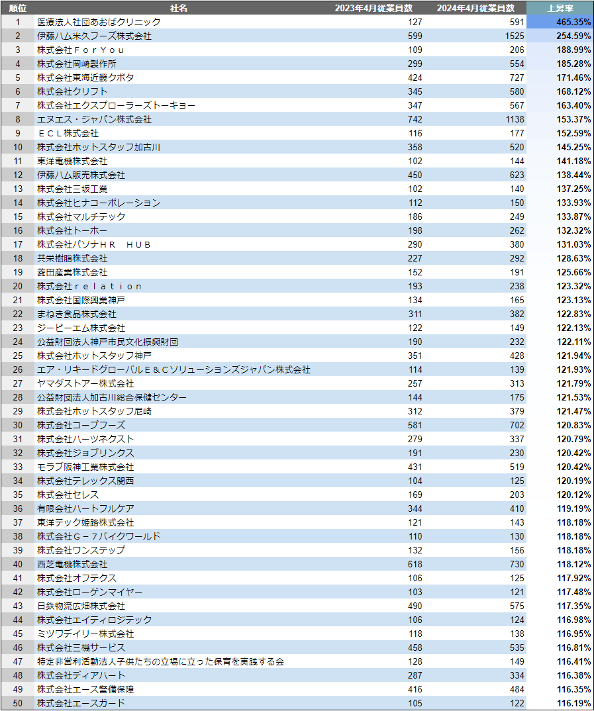Click 日鉄物流広畑株式会社
The width and height of the screenshot is (594, 711).
coord(81,606)
